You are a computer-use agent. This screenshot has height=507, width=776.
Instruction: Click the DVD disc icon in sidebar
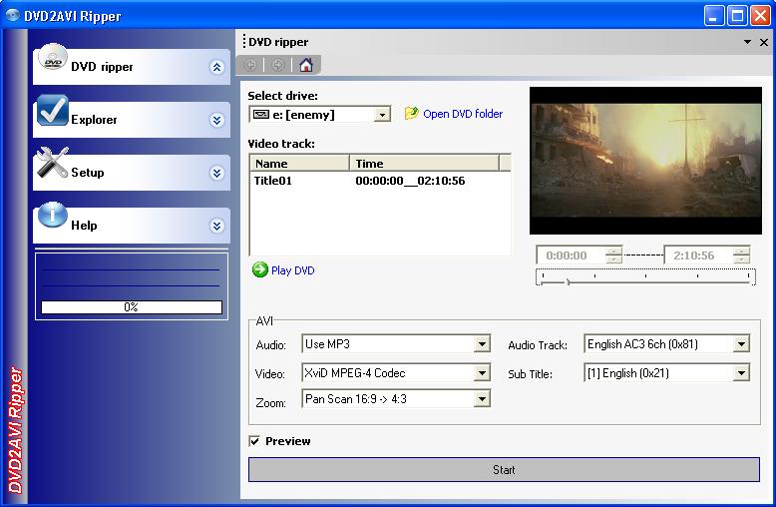pos(53,59)
